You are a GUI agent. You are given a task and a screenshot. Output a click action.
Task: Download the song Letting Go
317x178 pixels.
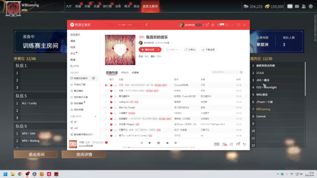pyautogui.click(x=115, y=102)
